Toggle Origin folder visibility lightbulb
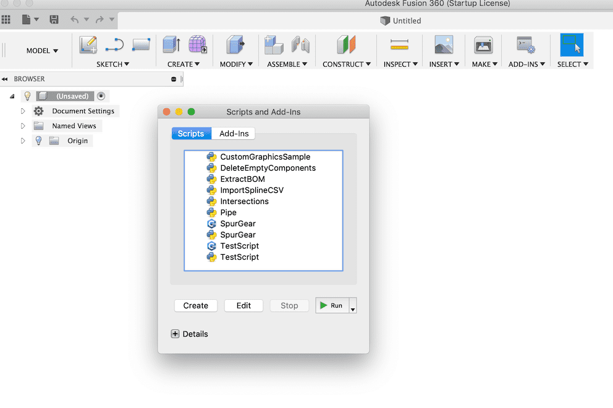This screenshot has width=613, height=408. [38, 141]
